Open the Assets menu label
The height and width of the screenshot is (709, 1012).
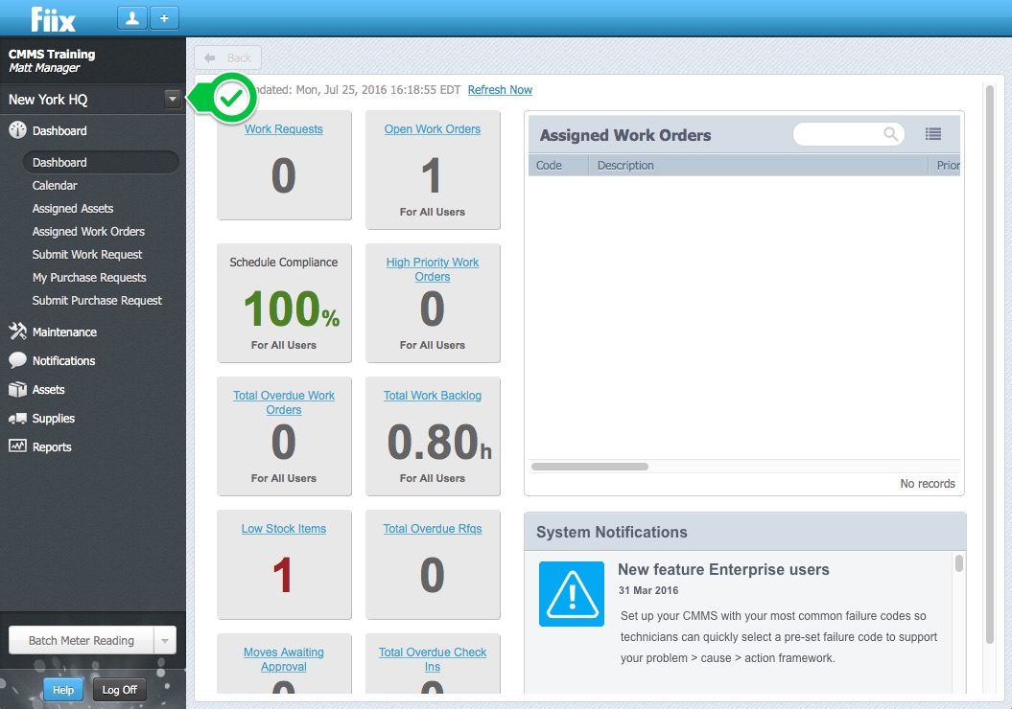(x=48, y=390)
